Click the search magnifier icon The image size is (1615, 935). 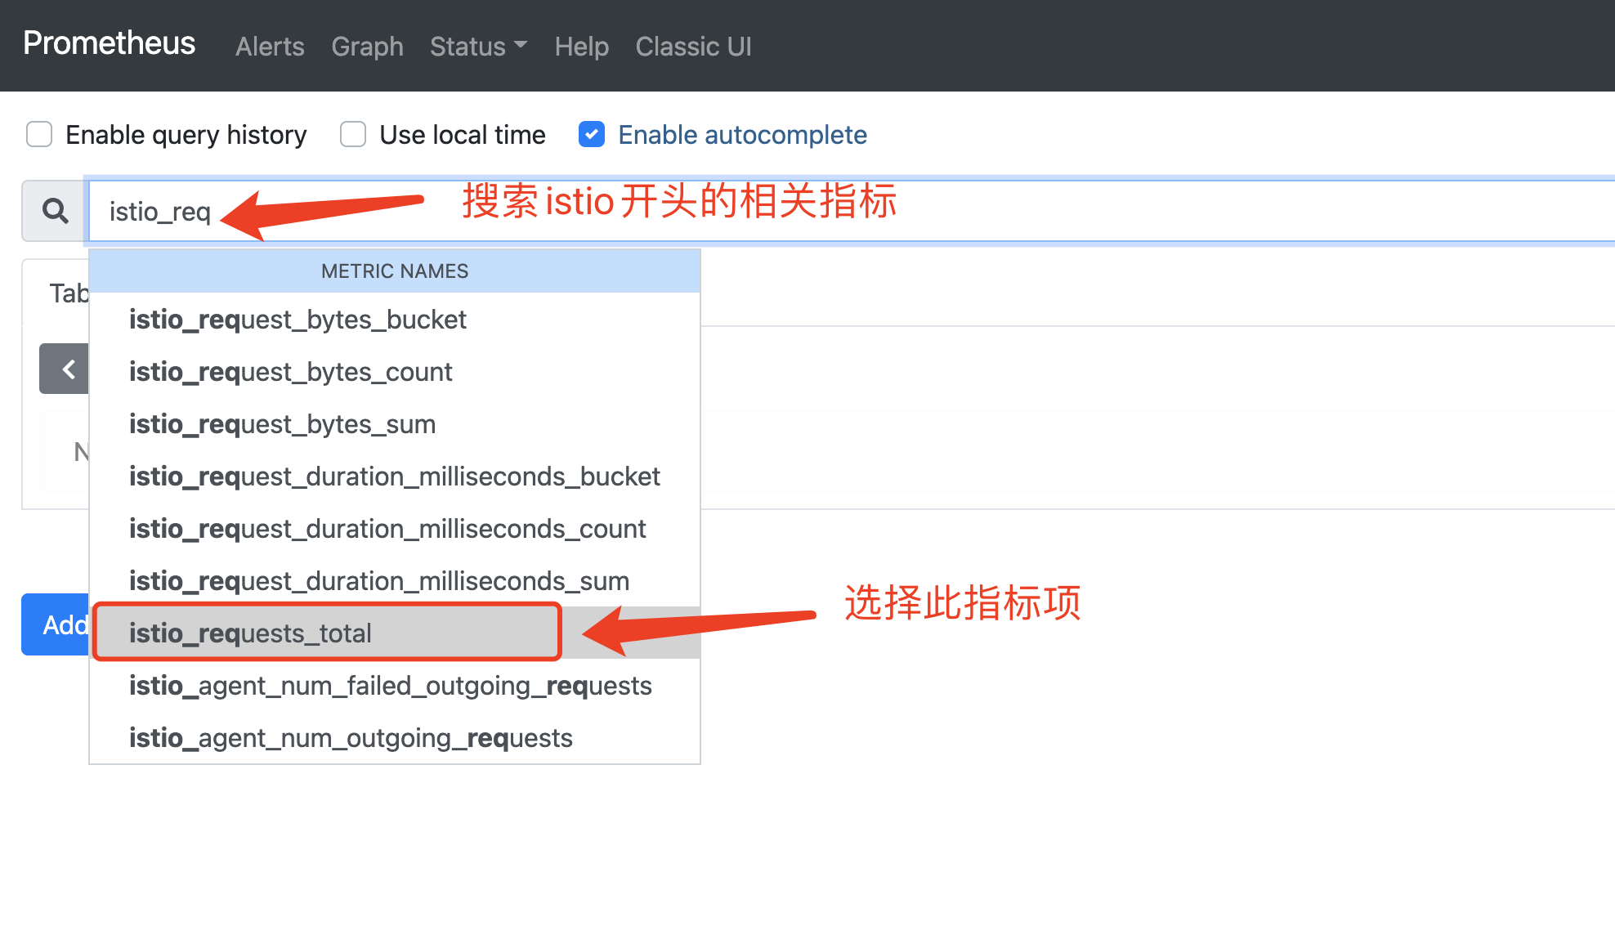(55, 211)
